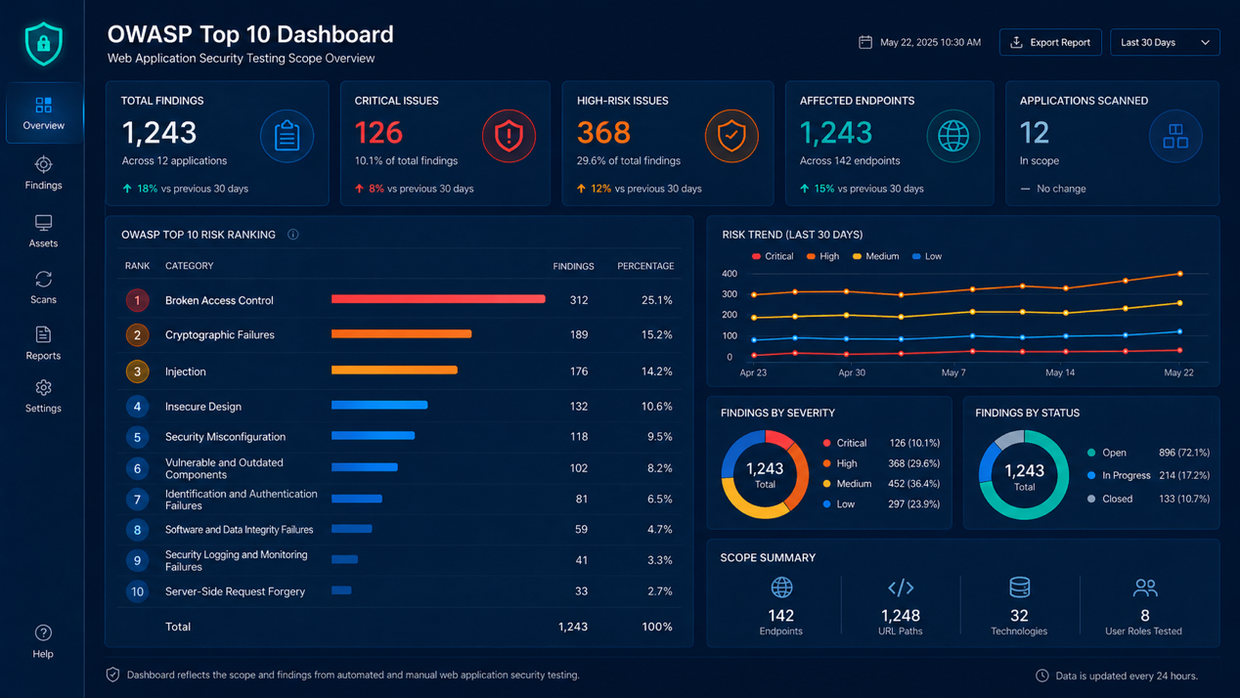Click the last High data point at May 22
The height and width of the screenshot is (698, 1240).
[x=1180, y=274]
